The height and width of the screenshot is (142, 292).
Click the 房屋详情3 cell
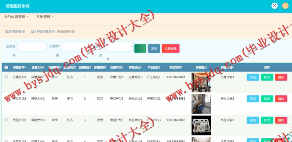click(x=227, y=120)
